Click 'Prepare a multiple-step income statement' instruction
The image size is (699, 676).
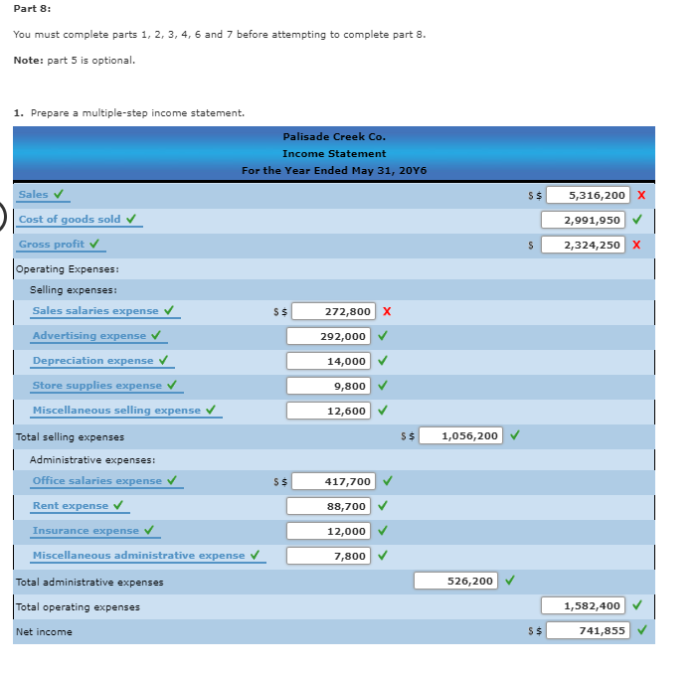(x=137, y=113)
